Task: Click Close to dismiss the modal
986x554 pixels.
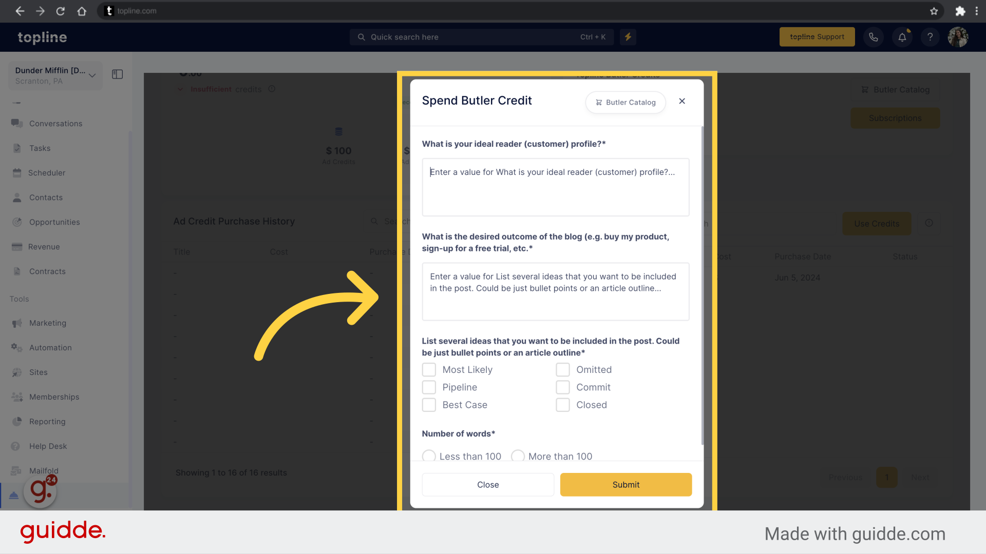Action: pos(487,484)
